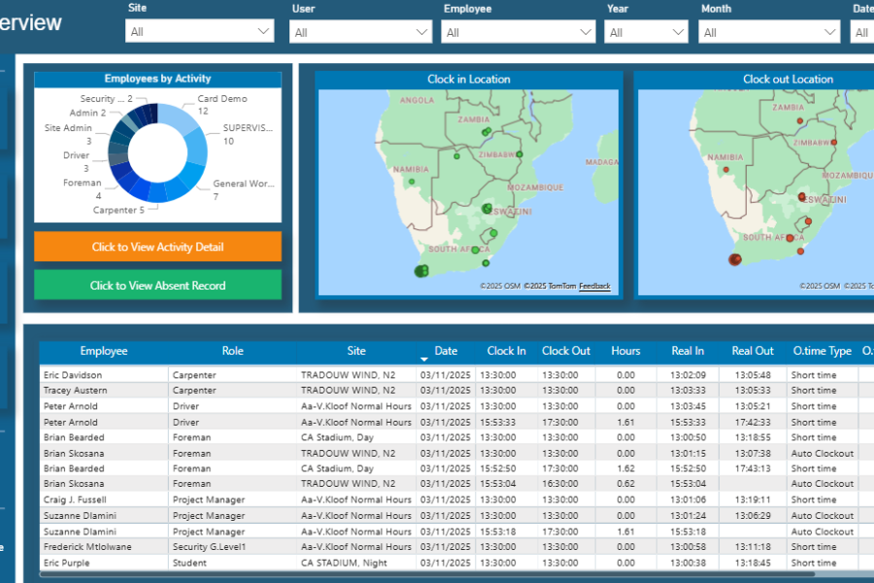Sort table by Employee column header

(x=104, y=351)
